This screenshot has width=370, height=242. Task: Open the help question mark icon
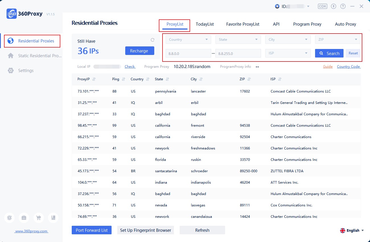(x=343, y=6)
